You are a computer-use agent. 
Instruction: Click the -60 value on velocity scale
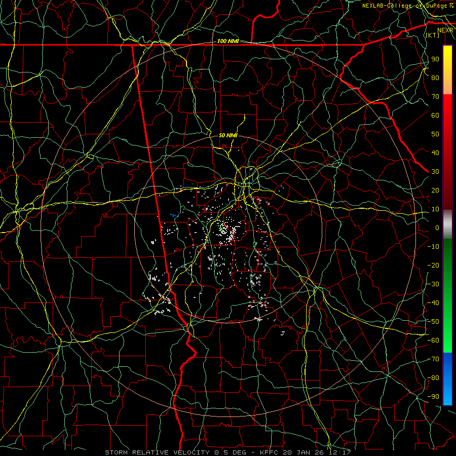point(433,340)
